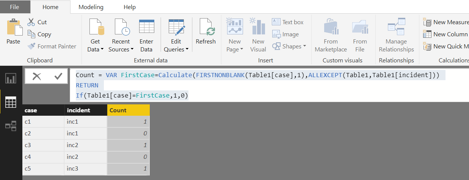
Task: Open the Edit Queries icon
Action: coord(176,27)
